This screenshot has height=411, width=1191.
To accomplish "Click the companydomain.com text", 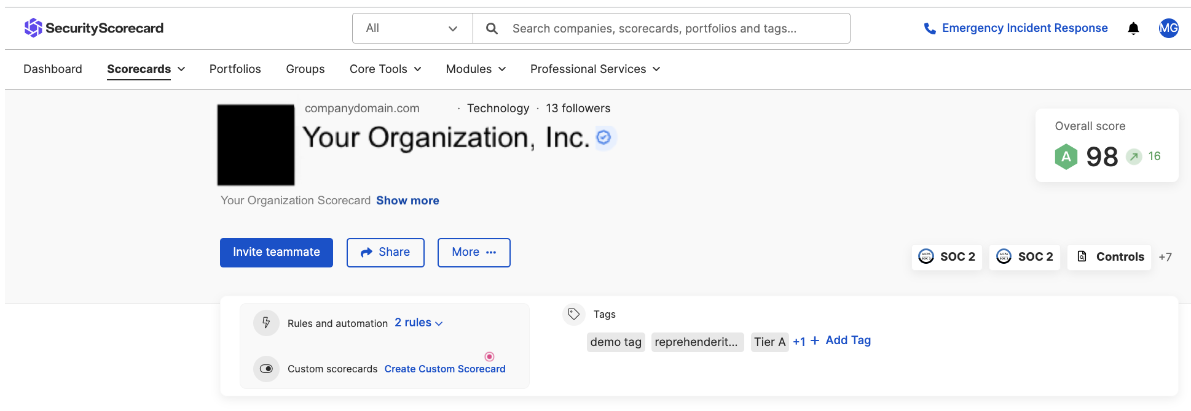I will click(362, 109).
